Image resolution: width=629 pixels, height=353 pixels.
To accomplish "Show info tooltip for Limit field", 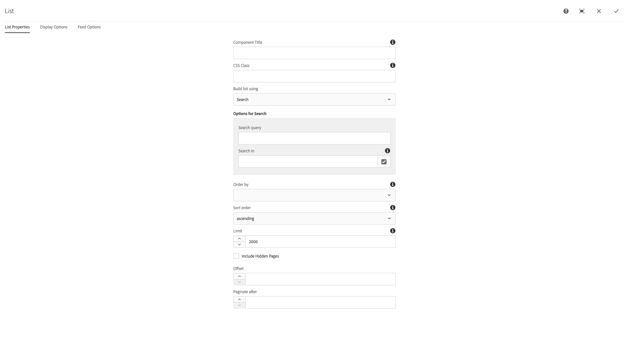I will [393, 231].
